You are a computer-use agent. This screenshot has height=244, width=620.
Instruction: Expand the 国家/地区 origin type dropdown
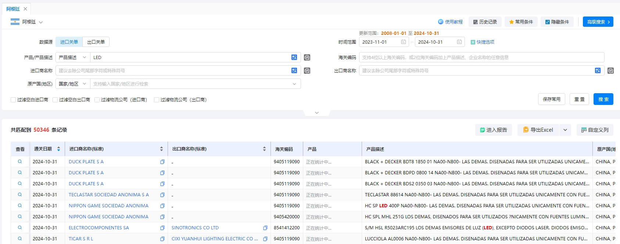73,84
